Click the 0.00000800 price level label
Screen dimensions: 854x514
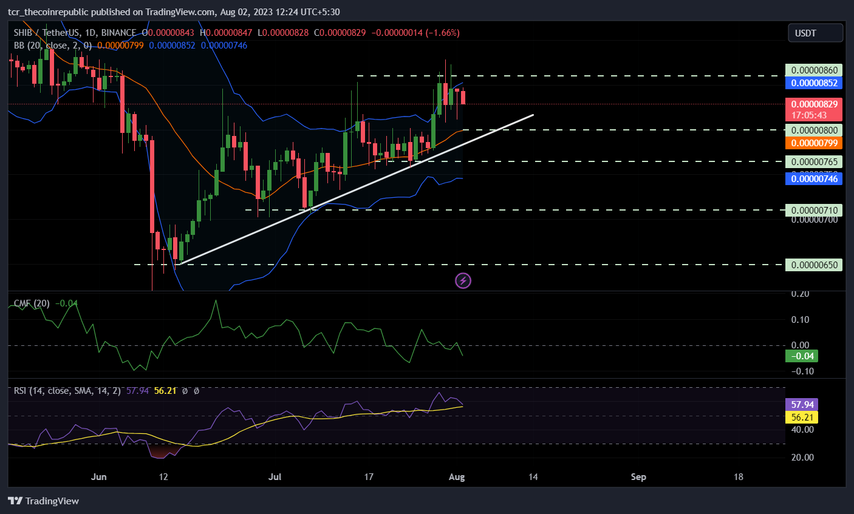[814, 130]
